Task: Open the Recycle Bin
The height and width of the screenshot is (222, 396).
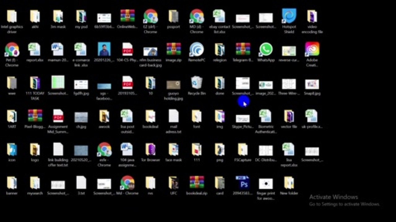Action: 196,83
